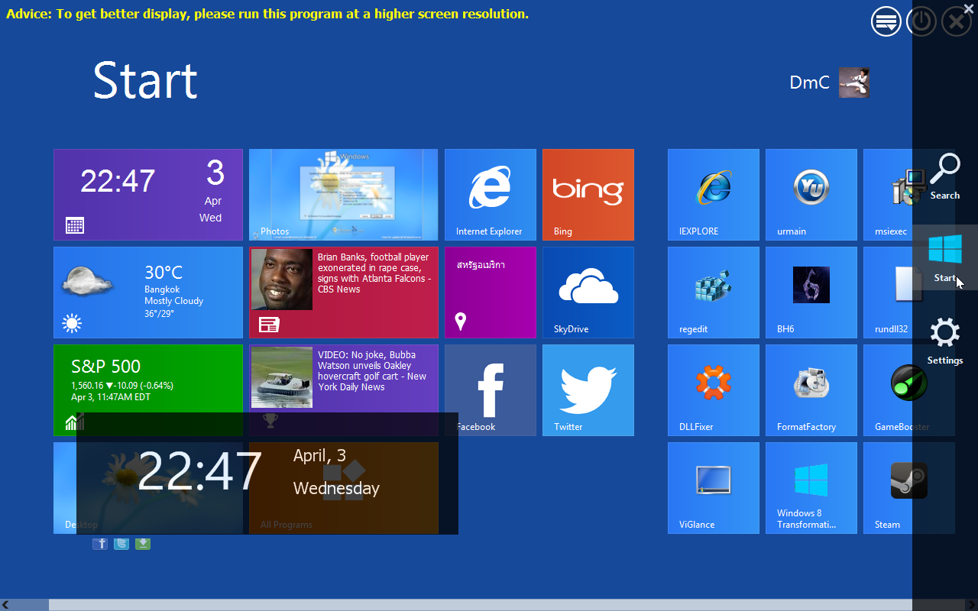
Task: Launch the urmain tile
Action: click(x=811, y=195)
